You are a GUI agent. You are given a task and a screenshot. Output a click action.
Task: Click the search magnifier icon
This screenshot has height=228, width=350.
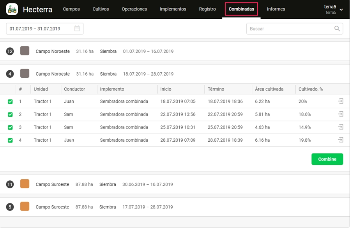coord(337,28)
